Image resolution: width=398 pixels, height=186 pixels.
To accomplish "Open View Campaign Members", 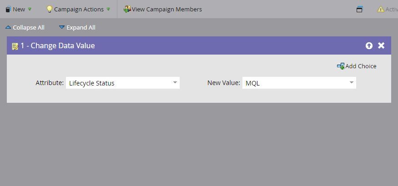I will click(x=166, y=9).
